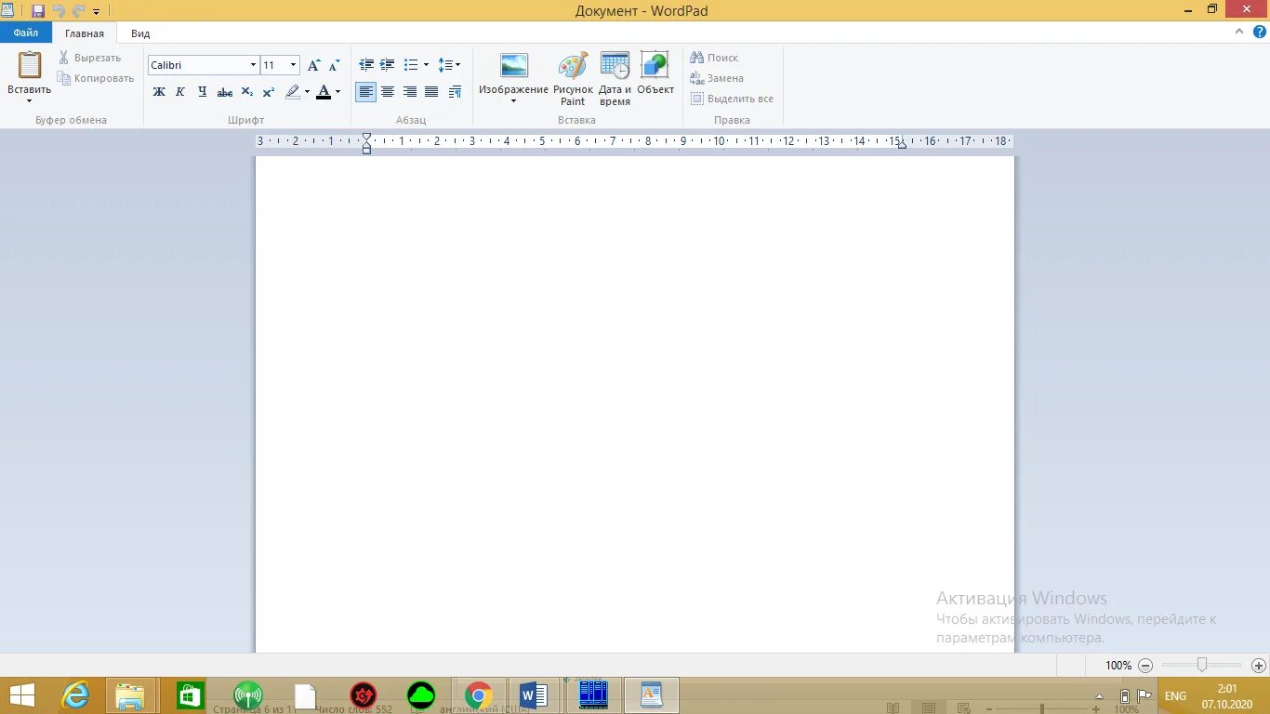
Task: Click the ruler first-line indent marker
Action: click(x=366, y=137)
